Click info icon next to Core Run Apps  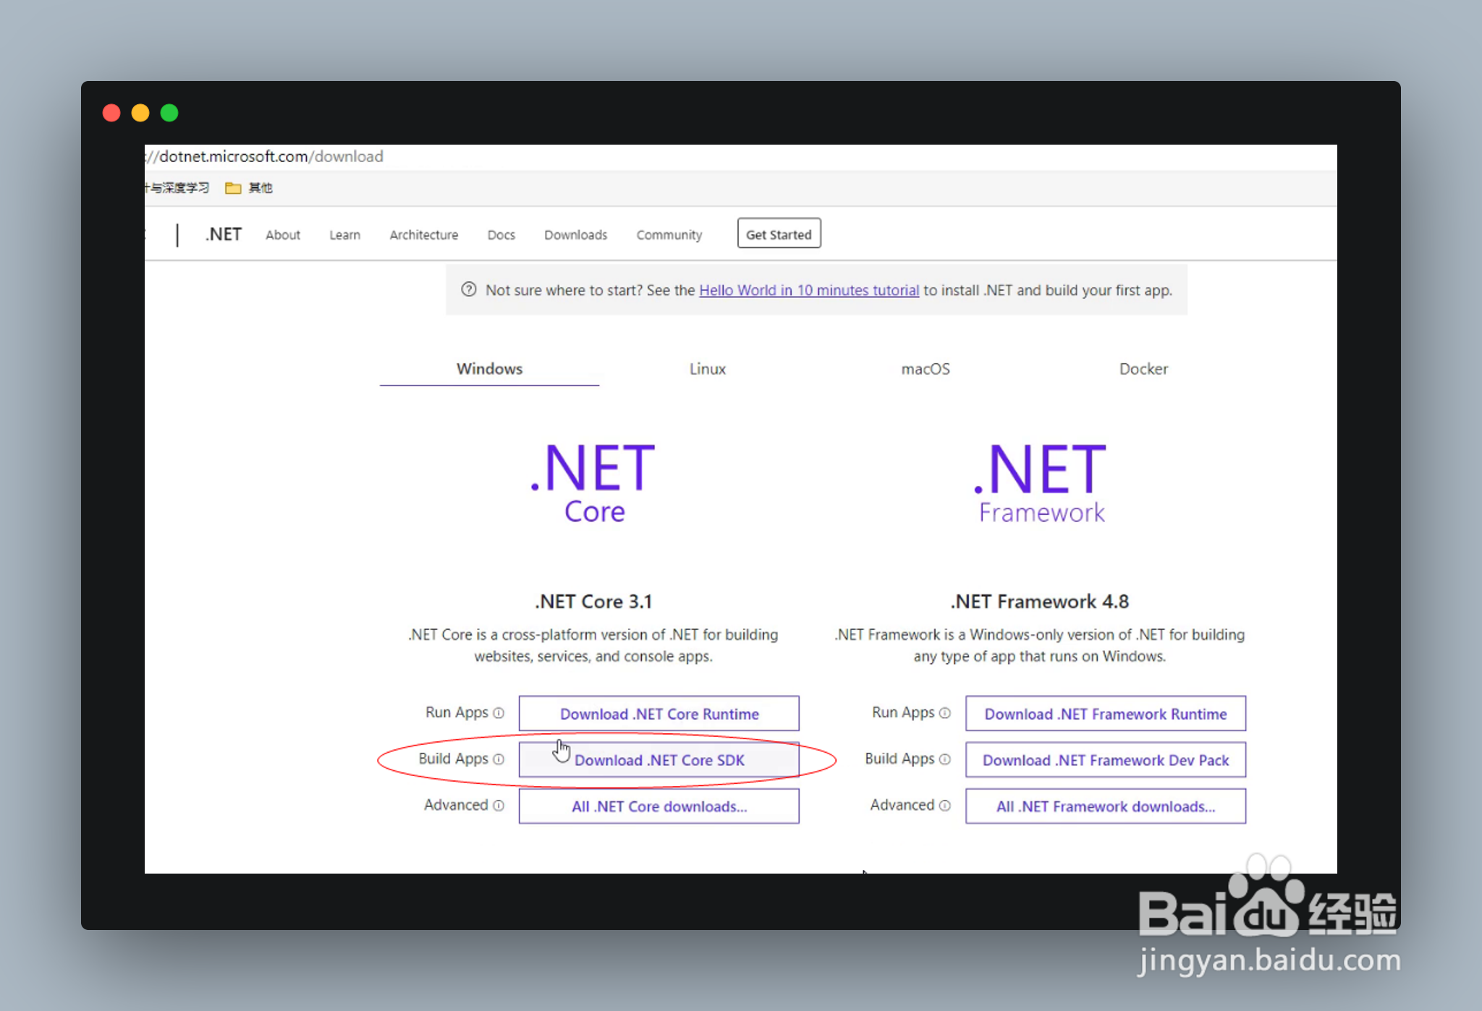point(499,713)
